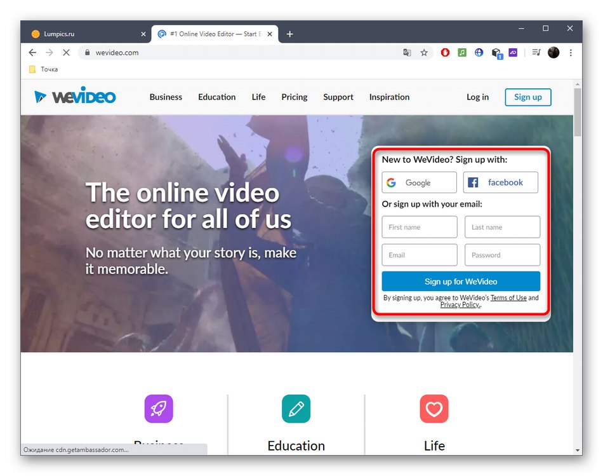Maximize the Chrome window
The image size is (603, 476).
click(x=545, y=29)
